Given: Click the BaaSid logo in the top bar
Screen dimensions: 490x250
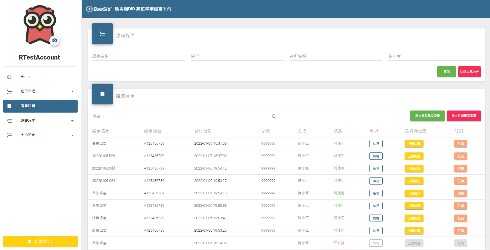Looking at the screenshot, I should 99,9.
